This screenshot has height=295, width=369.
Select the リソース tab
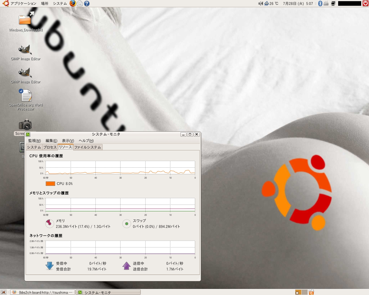pyautogui.click(x=65, y=147)
